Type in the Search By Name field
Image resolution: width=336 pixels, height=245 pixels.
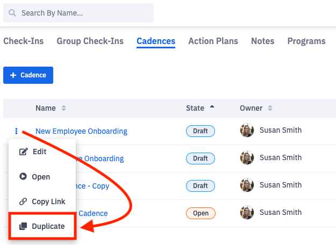coord(83,13)
